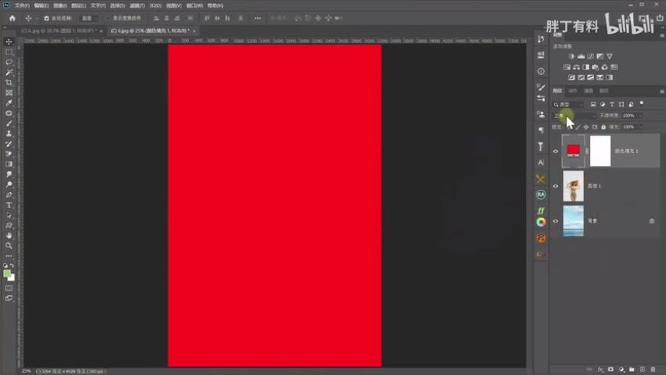666x375 pixels.
Task: Select the Crop tool
Action: (x=9, y=83)
